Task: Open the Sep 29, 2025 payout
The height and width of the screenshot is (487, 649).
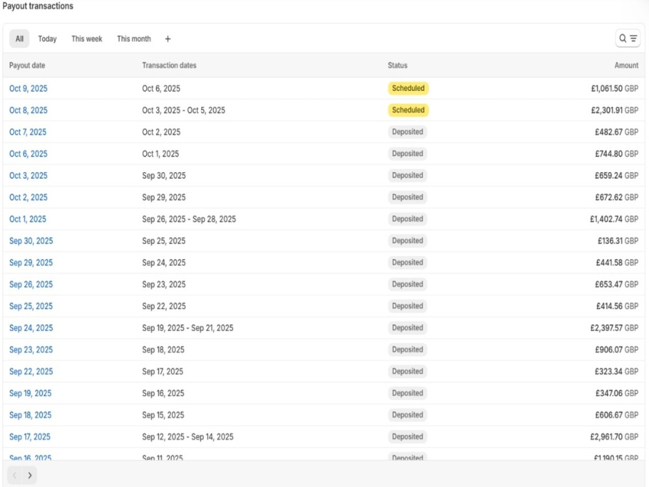Action: point(31,262)
